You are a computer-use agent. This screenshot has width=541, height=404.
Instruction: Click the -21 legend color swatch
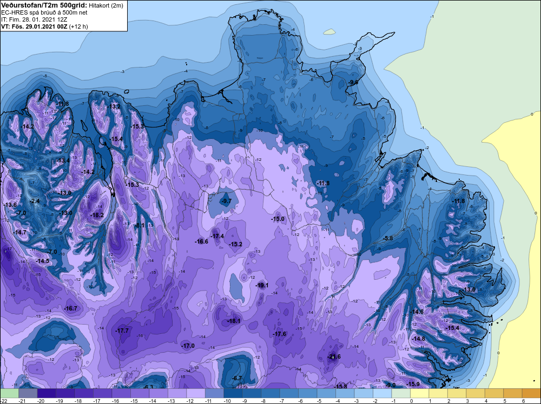28,393
